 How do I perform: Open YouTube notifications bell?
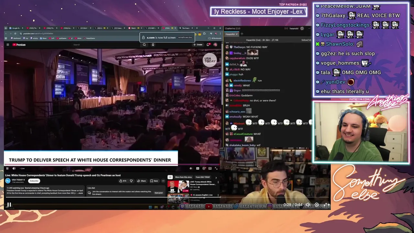pos(208,45)
